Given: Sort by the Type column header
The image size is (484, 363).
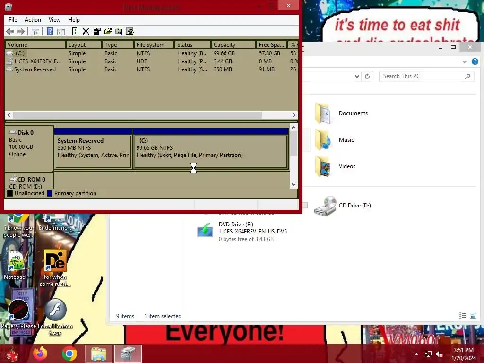Looking at the screenshot, I should (118, 45).
